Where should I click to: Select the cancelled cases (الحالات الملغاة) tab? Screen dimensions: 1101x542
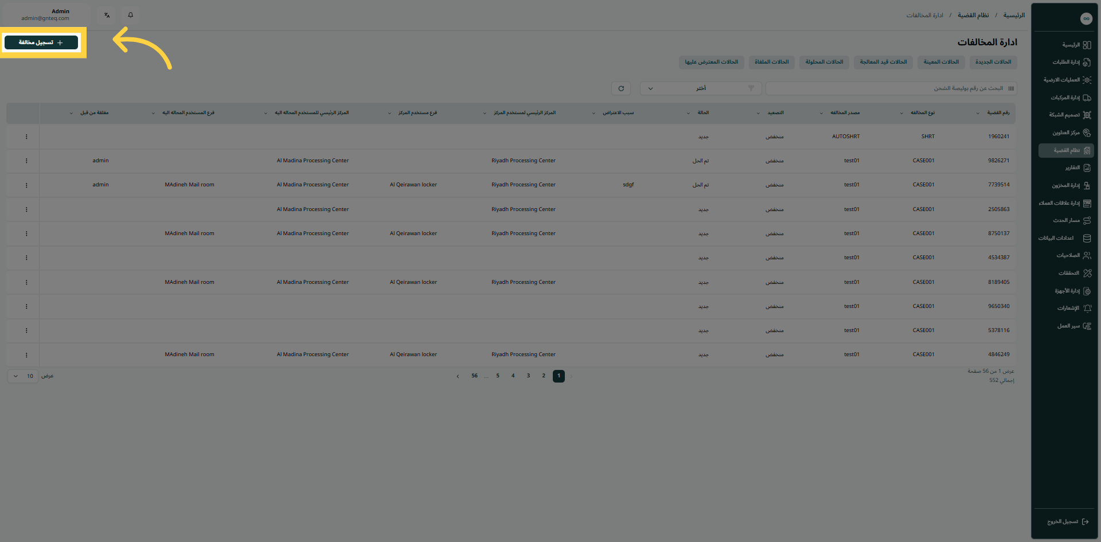coord(771,62)
